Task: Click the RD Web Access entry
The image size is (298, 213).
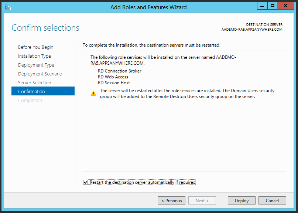Action: pyautogui.click(x=113, y=77)
